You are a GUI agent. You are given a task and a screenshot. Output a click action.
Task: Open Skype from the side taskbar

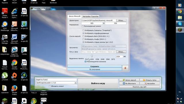[x=180, y=24]
